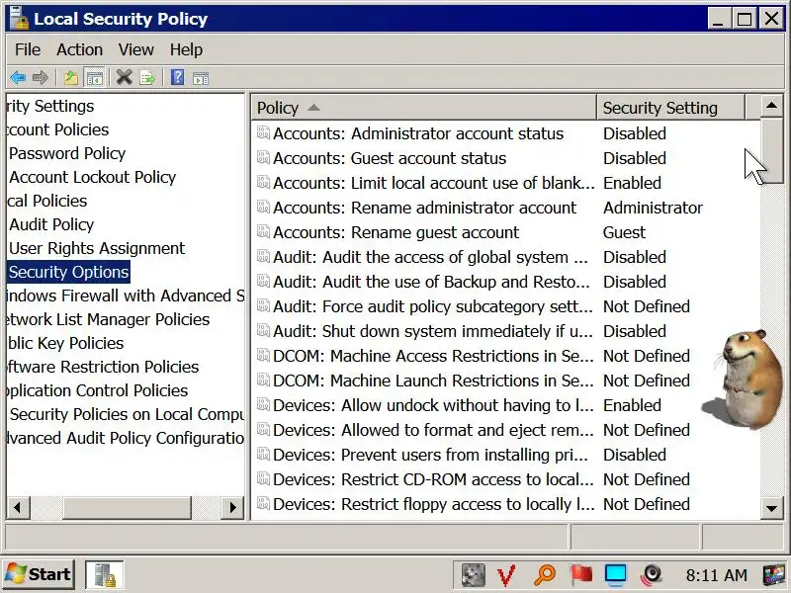Open the Start menu
This screenshot has width=791, height=593.
(39, 574)
